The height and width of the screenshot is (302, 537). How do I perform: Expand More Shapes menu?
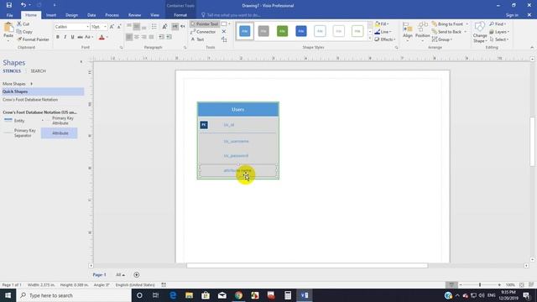tap(17, 84)
